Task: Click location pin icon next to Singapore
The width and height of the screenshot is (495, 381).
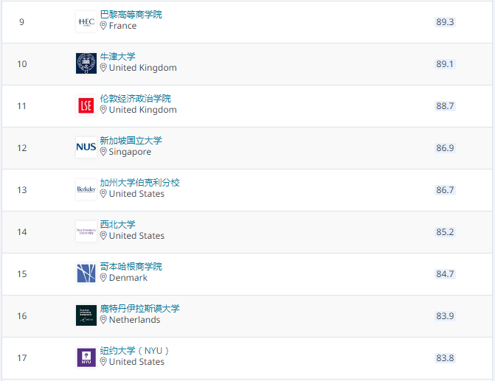Action: click(x=103, y=152)
